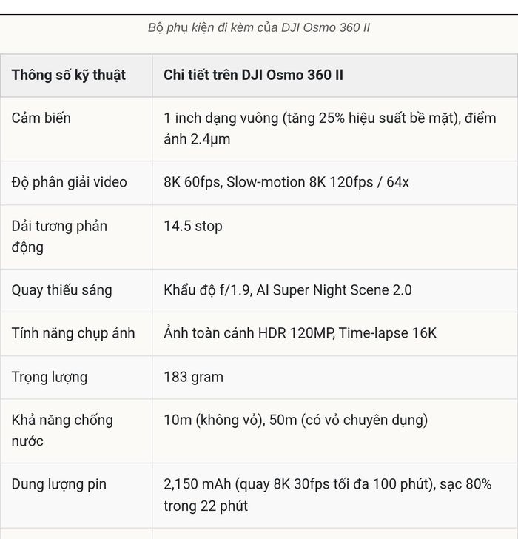518x539 pixels.
Task: Click the 'trong 22 phút' charging time text
Action: [206, 506]
